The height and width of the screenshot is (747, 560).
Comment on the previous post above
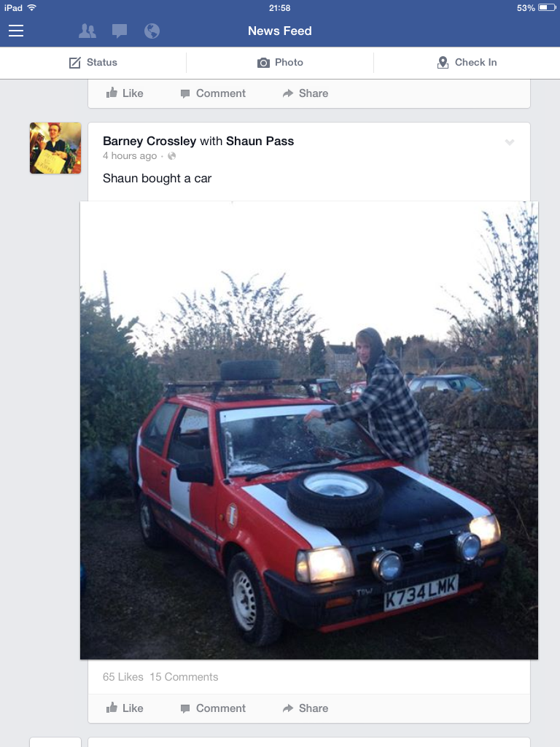(x=214, y=93)
